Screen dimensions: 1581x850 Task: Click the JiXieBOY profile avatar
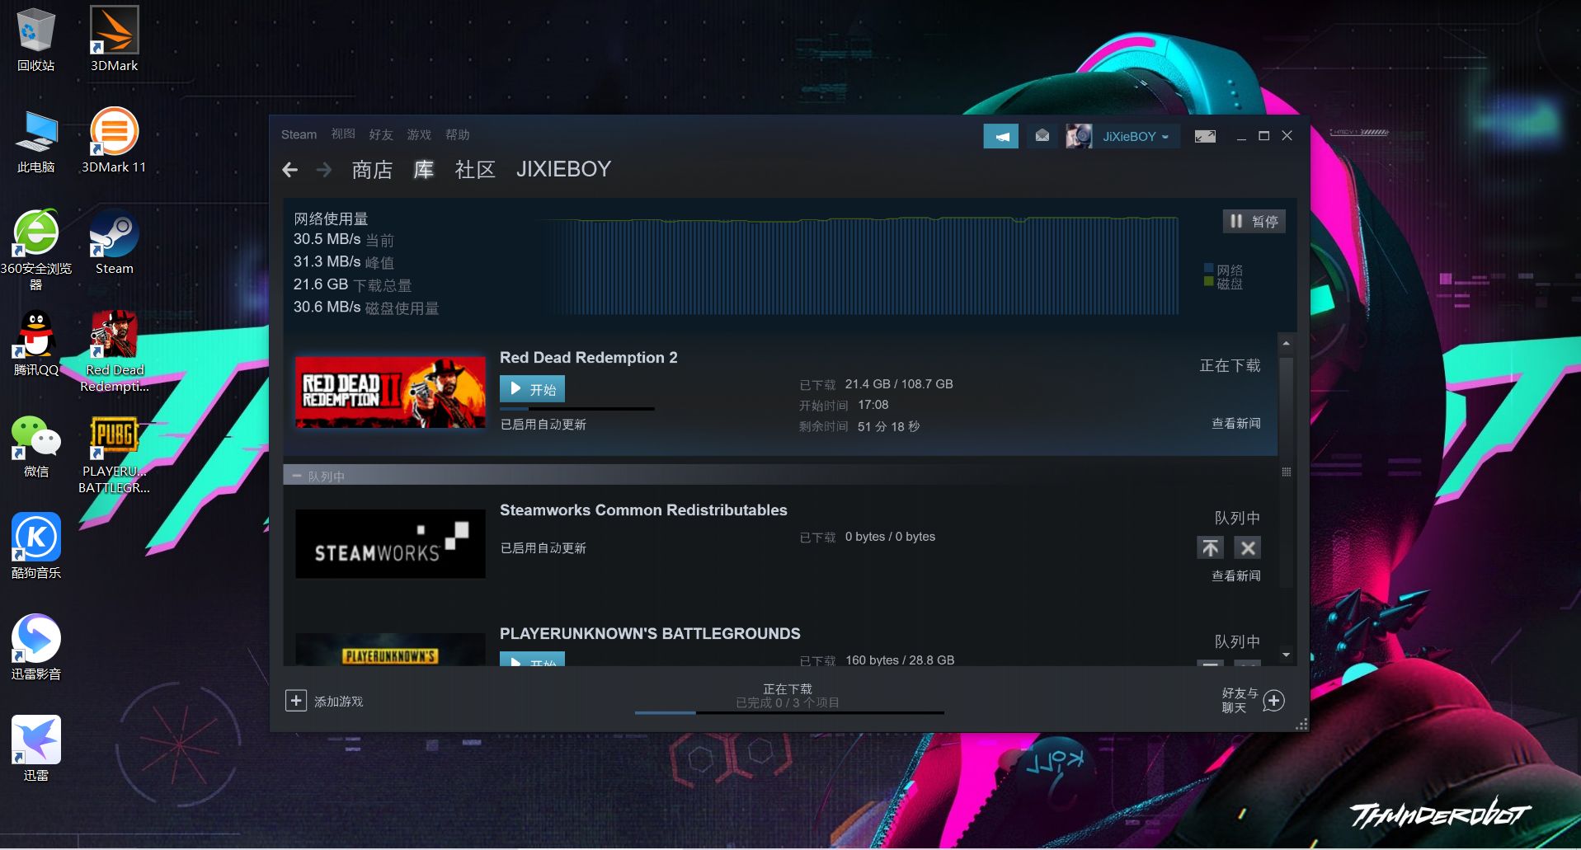point(1079,136)
